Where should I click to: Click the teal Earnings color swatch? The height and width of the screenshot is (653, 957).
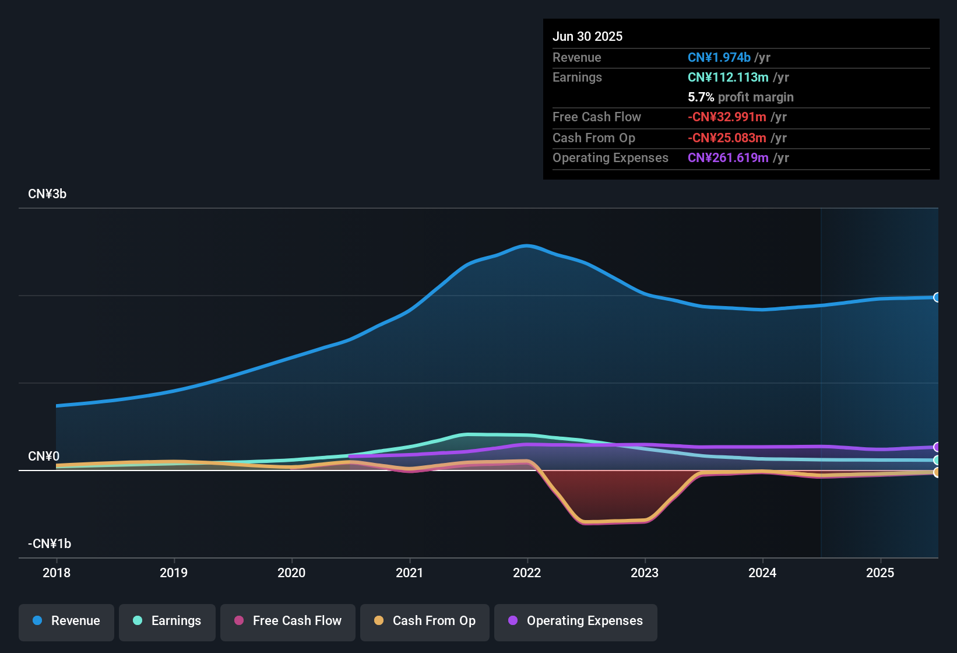pyautogui.click(x=138, y=621)
